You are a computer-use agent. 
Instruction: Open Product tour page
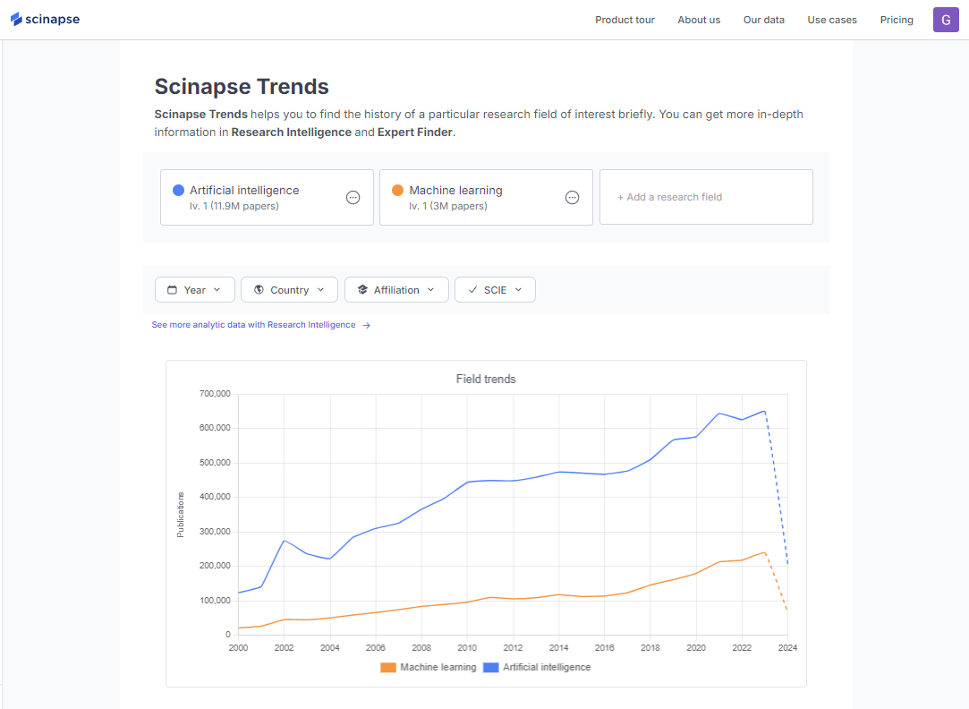pyautogui.click(x=625, y=20)
